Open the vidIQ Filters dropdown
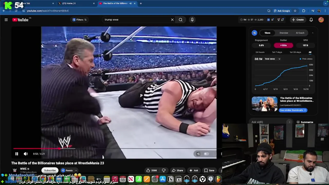Screen dimensions: 329x185 [x=79, y=20]
